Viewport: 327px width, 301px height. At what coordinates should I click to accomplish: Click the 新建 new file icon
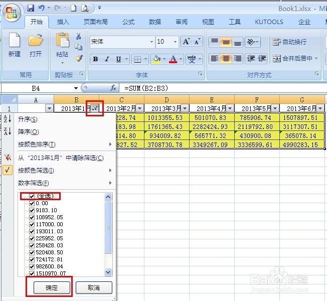(x=15, y=40)
